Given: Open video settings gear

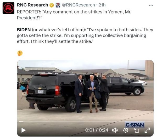Looking at the screenshot, I should 126,130.
